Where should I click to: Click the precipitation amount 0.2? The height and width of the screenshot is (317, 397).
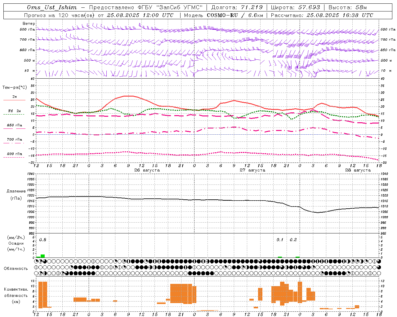(x=293, y=240)
